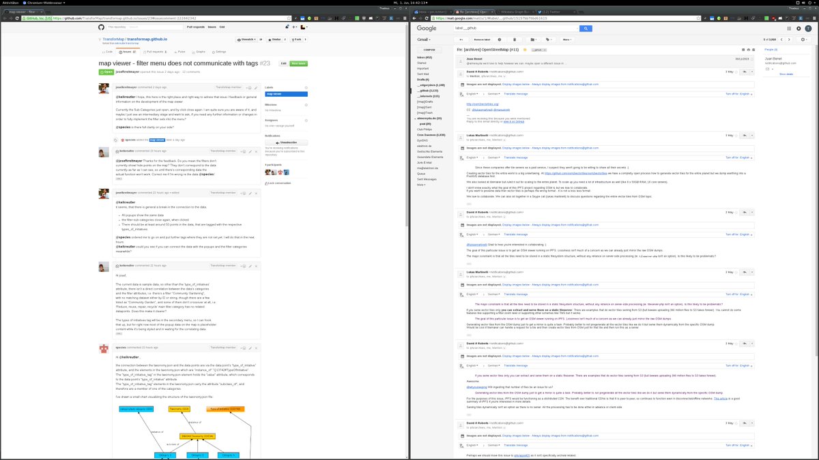This screenshot has height=460, width=819.
Task: Click the map-viewer label in the sidebar
Action: pyautogui.click(x=286, y=94)
